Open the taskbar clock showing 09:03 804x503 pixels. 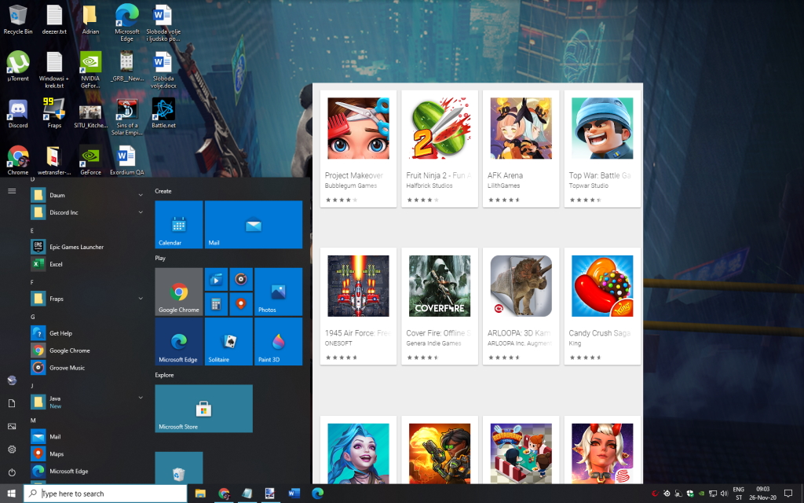(763, 494)
